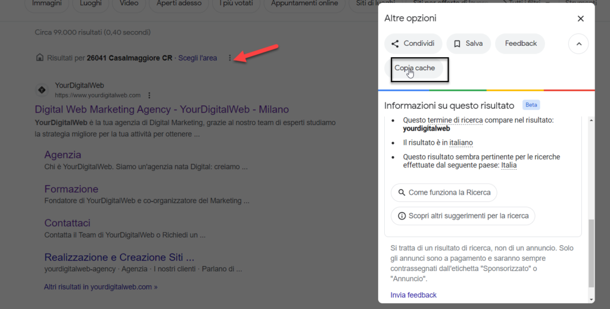Click the underlined termine di ricerca text
This screenshot has width=610, height=309.
coord(455,120)
